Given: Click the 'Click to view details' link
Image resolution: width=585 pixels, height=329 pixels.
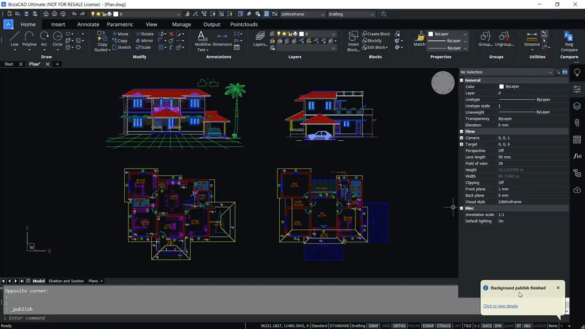Looking at the screenshot, I should (x=500, y=306).
